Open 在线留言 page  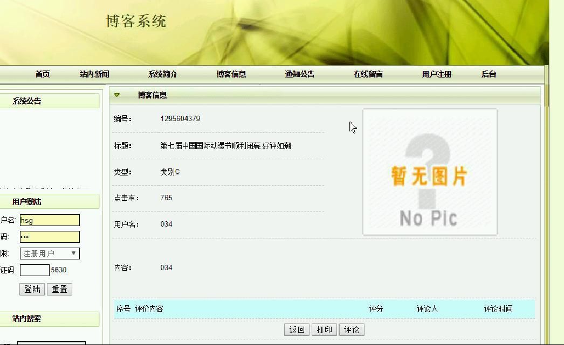pos(368,74)
